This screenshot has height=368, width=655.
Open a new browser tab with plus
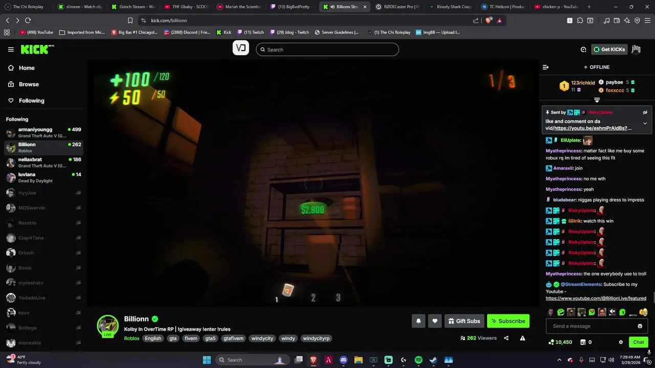click(589, 7)
